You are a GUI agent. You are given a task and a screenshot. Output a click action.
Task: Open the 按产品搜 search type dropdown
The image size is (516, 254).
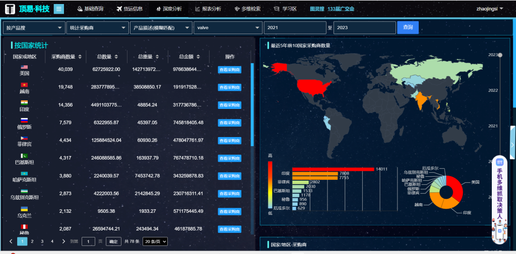tap(34, 28)
